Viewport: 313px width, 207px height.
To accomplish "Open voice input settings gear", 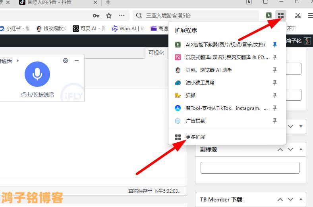I will pyautogui.click(x=66, y=61).
